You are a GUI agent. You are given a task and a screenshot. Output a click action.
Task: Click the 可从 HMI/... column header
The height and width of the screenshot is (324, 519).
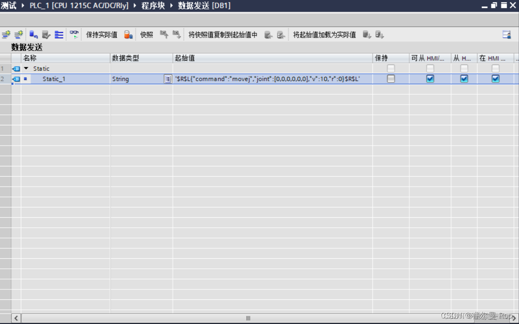click(x=430, y=58)
